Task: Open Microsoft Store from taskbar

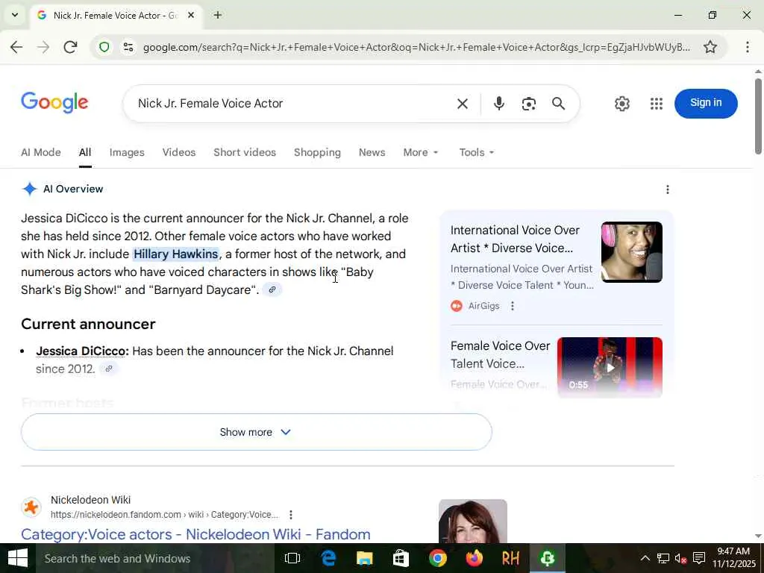Action: (401, 558)
